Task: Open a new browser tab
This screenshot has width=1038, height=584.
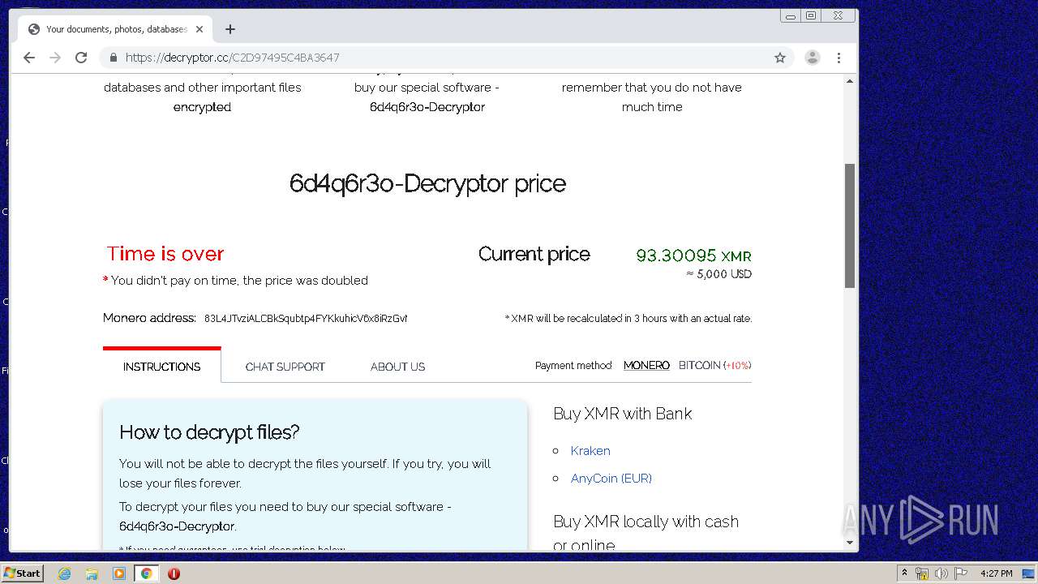Action: (x=230, y=29)
